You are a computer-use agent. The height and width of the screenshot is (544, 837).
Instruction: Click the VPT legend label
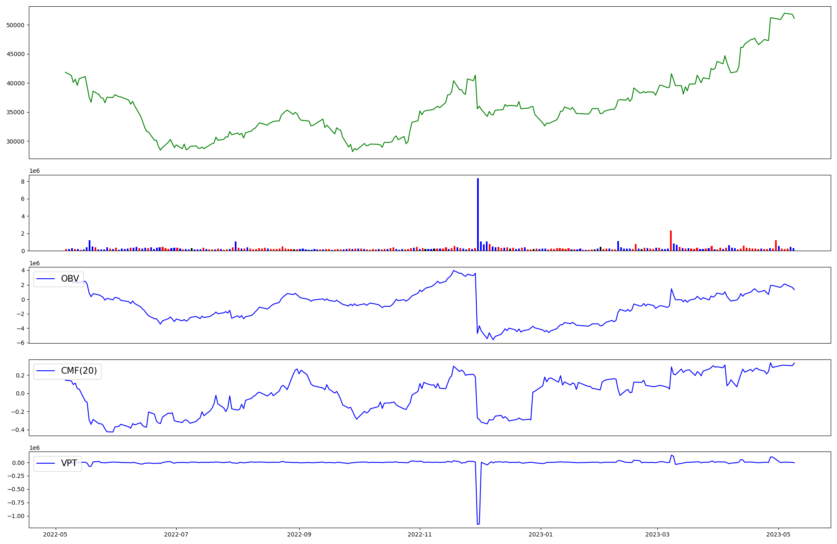point(69,463)
